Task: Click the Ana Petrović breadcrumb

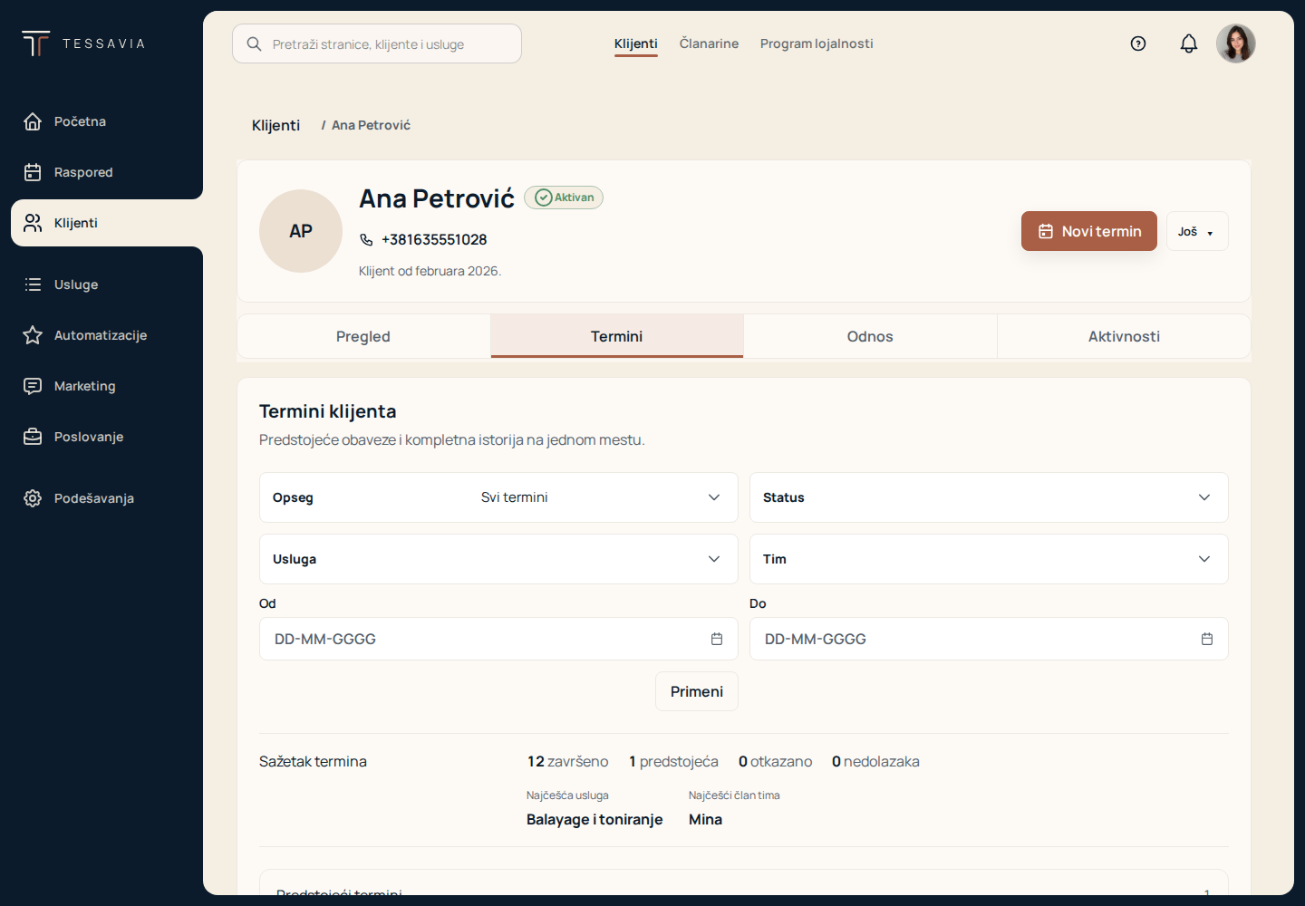Action: [371, 125]
